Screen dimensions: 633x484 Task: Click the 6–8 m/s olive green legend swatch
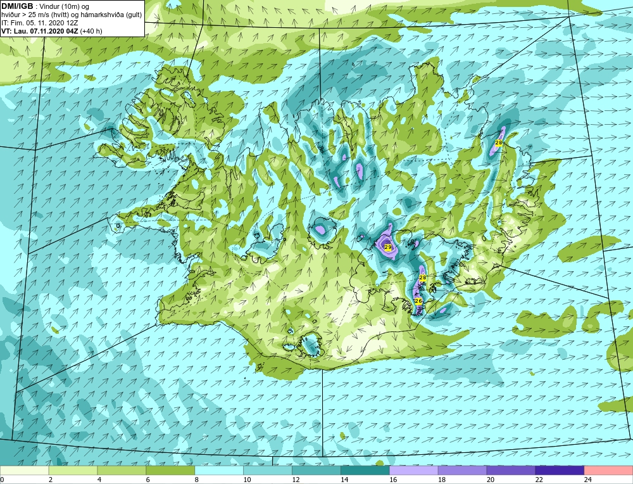pyautogui.click(x=170, y=470)
